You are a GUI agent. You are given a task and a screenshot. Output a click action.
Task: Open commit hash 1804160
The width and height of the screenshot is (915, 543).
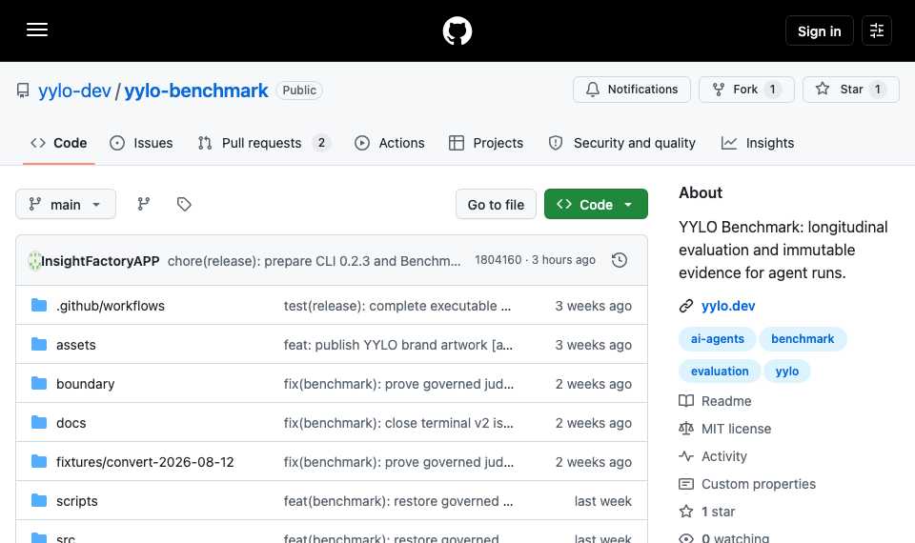pos(498,260)
